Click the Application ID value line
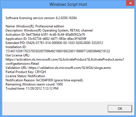Image resolution: width=136 pixels, height=117 pixels. coord(46,39)
